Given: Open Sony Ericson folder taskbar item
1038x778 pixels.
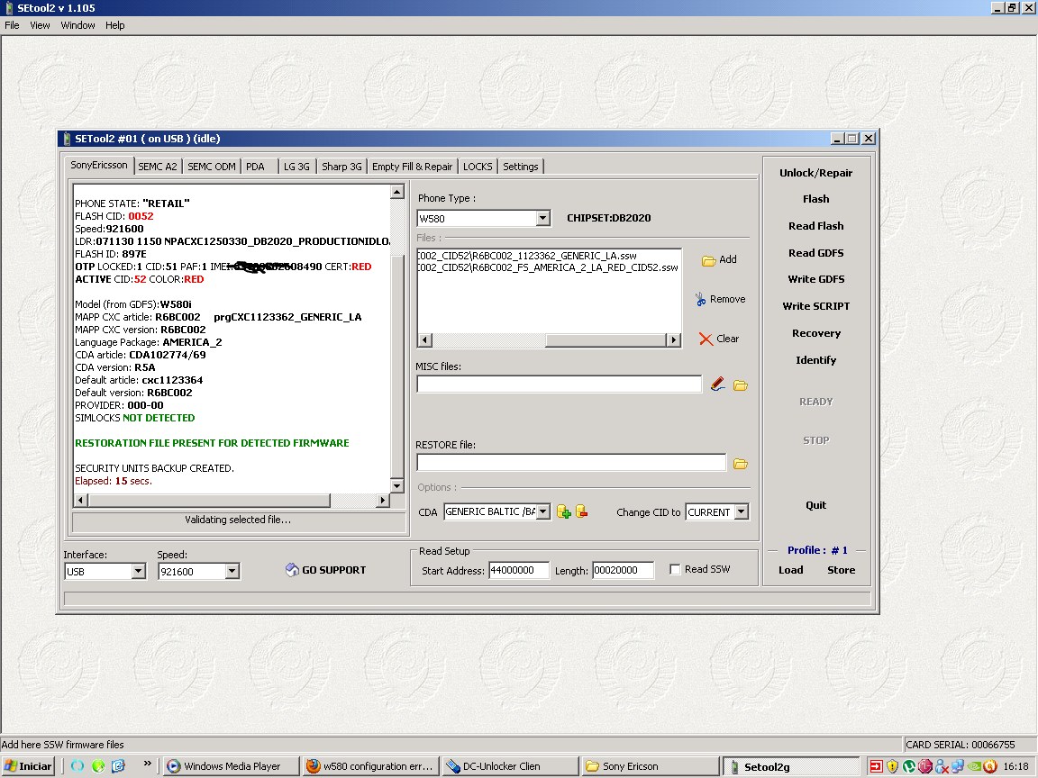Looking at the screenshot, I should (x=650, y=766).
